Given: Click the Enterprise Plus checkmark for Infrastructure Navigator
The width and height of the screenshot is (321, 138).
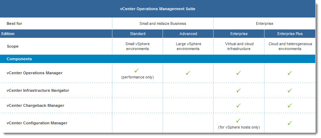Looking at the screenshot, I should pos(290,90).
